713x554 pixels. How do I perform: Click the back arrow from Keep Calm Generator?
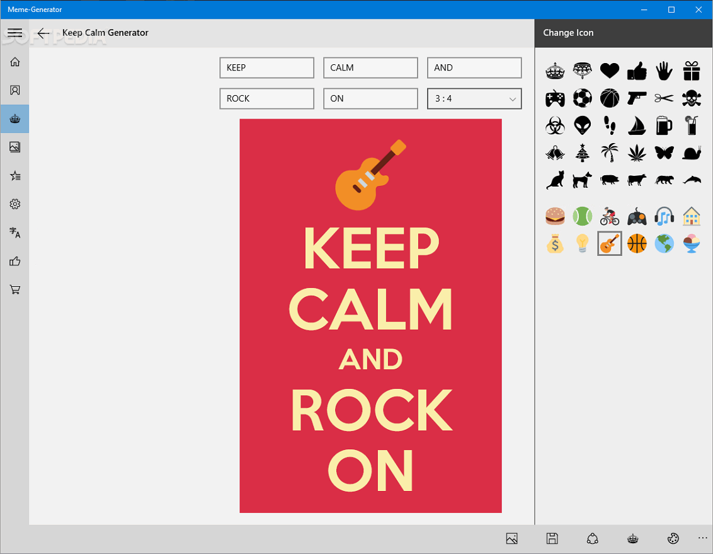(x=43, y=33)
